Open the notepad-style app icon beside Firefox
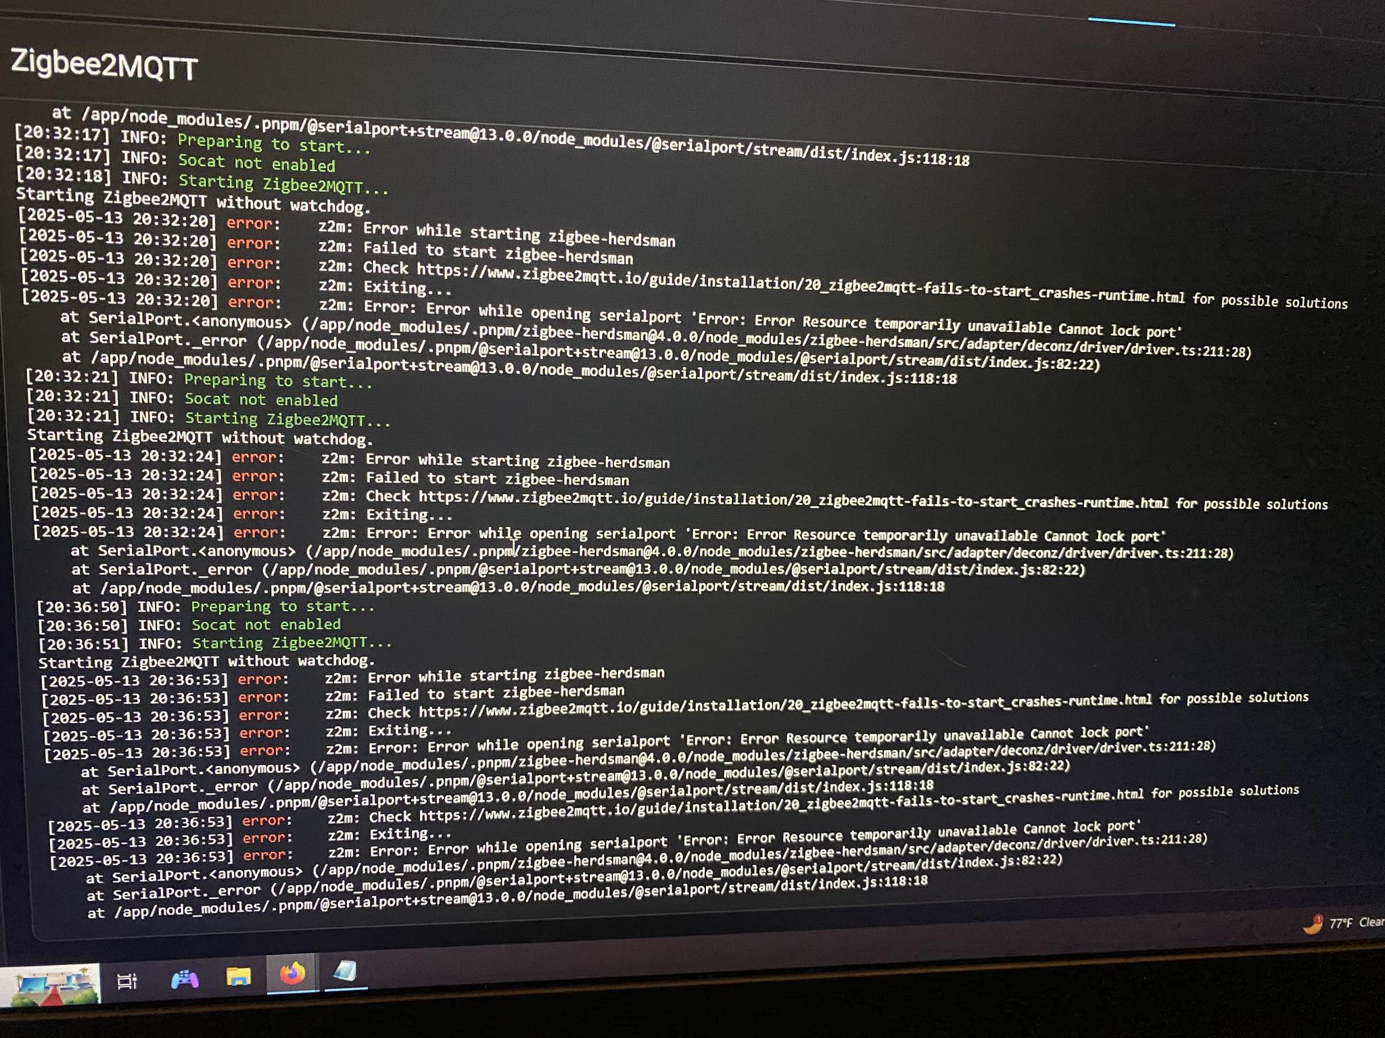 pos(345,972)
